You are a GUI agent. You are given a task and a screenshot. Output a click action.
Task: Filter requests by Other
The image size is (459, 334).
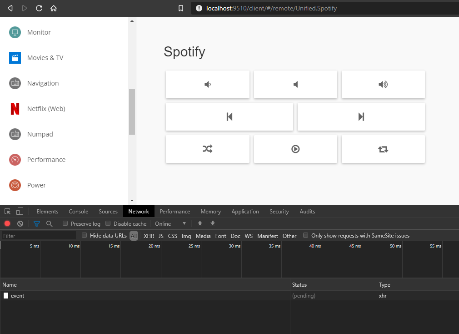[289, 236]
